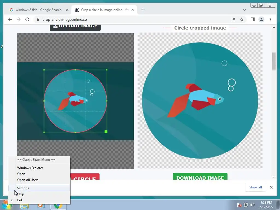Click Show all downloads button
The width and height of the screenshot is (280, 210).
point(256,187)
